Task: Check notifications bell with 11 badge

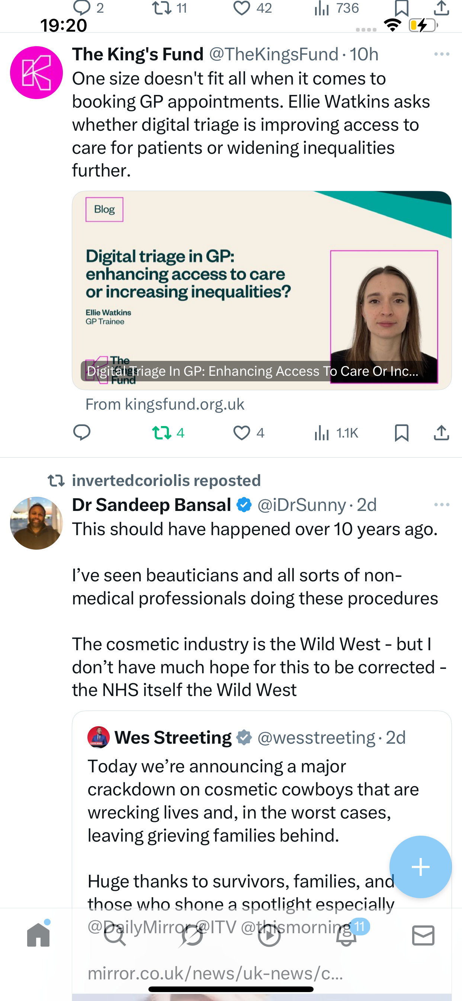Action: click(x=346, y=935)
